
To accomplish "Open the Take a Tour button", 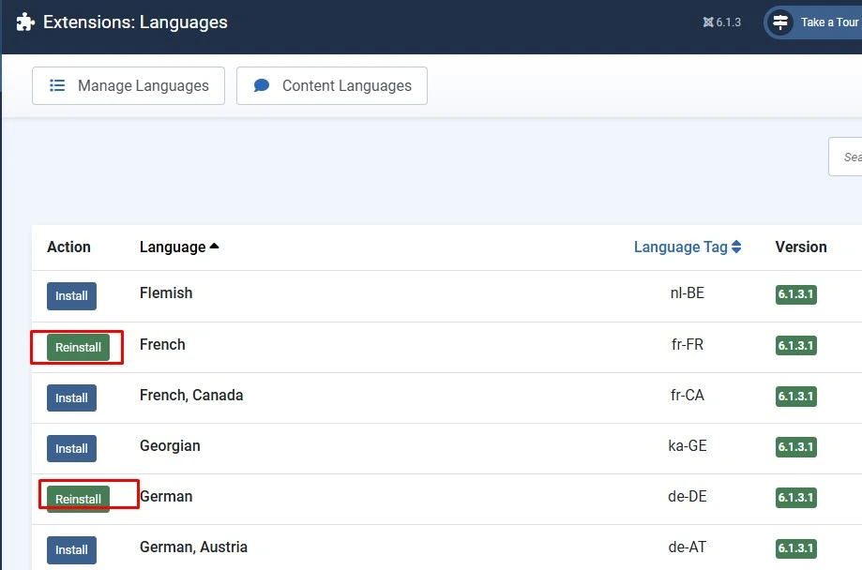I will [813, 22].
